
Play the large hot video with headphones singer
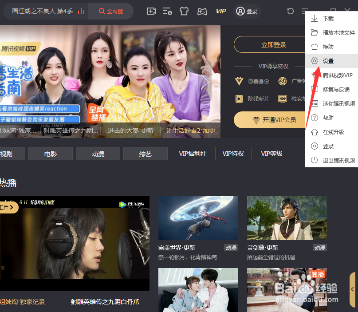(x=75, y=243)
